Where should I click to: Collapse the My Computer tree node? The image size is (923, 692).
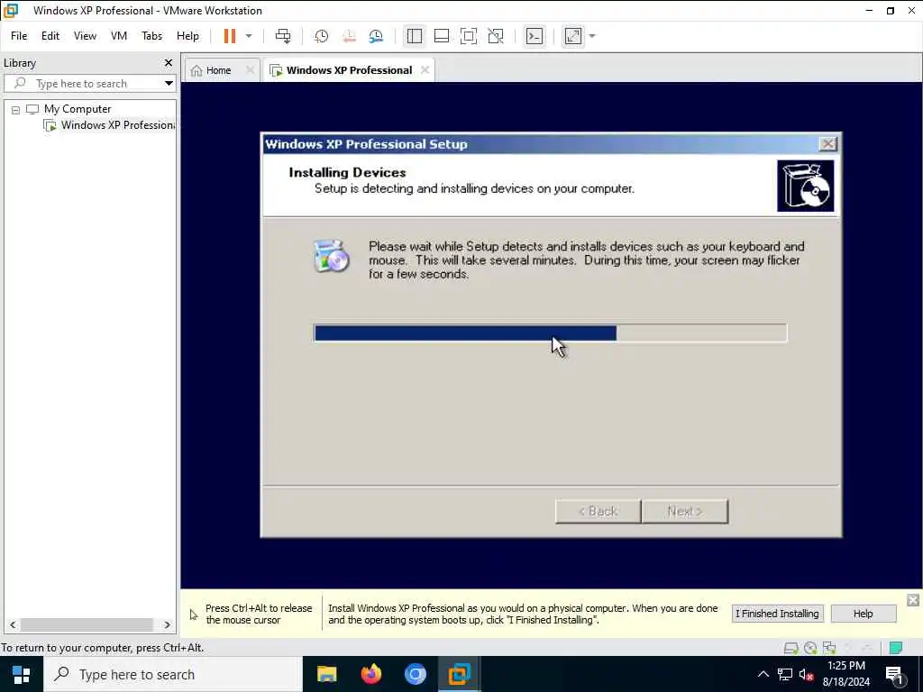16,110
